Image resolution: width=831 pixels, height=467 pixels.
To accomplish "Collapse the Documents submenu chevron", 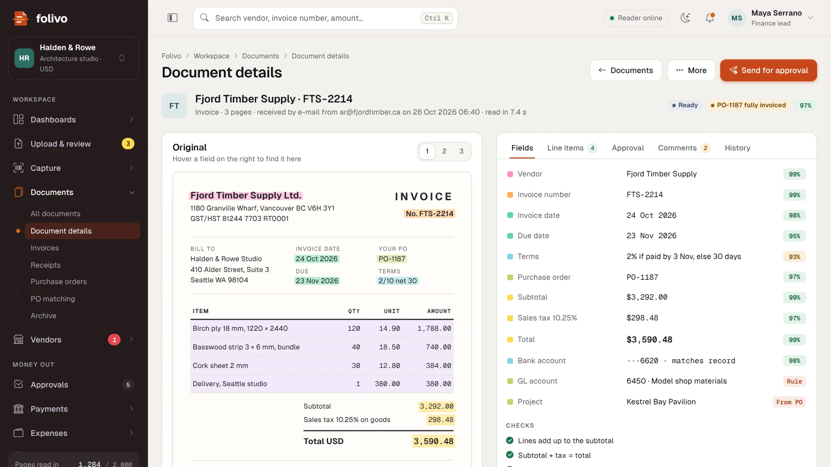I will pyautogui.click(x=132, y=192).
